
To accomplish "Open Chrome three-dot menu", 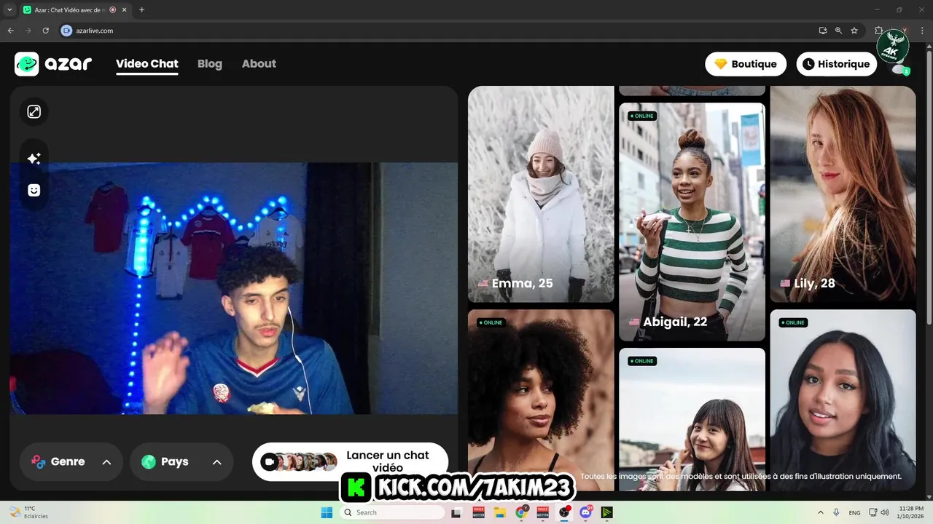I will tap(922, 31).
